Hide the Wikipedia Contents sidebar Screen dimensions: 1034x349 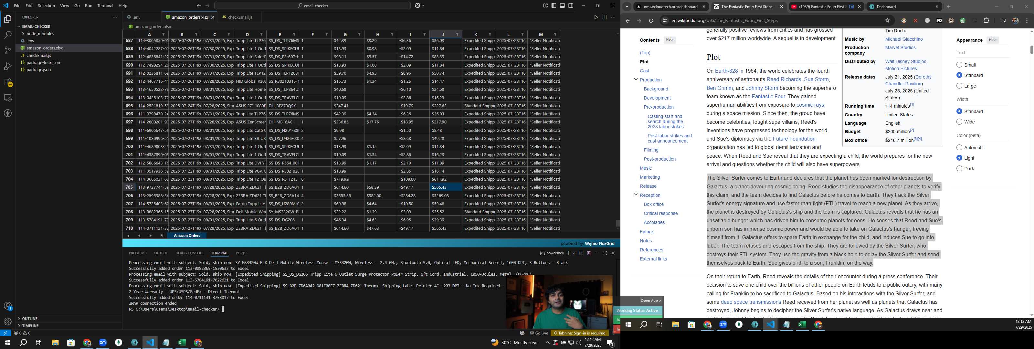(x=670, y=40)
